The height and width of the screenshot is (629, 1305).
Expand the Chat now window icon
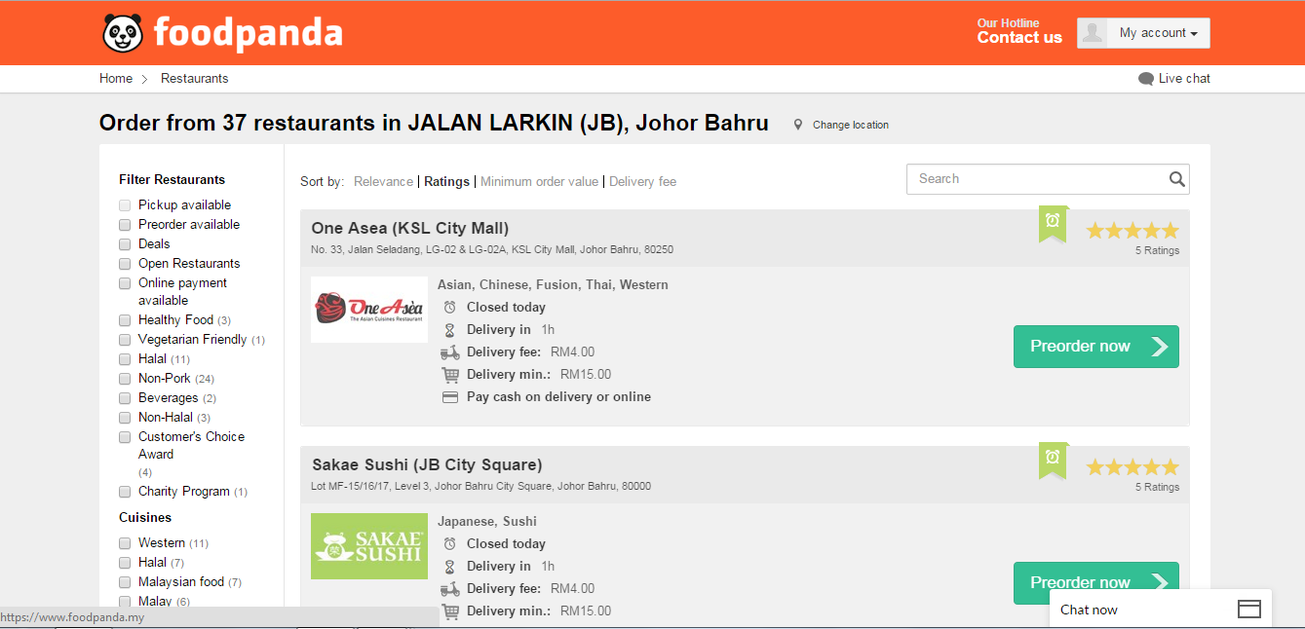tap(1248, 610)
